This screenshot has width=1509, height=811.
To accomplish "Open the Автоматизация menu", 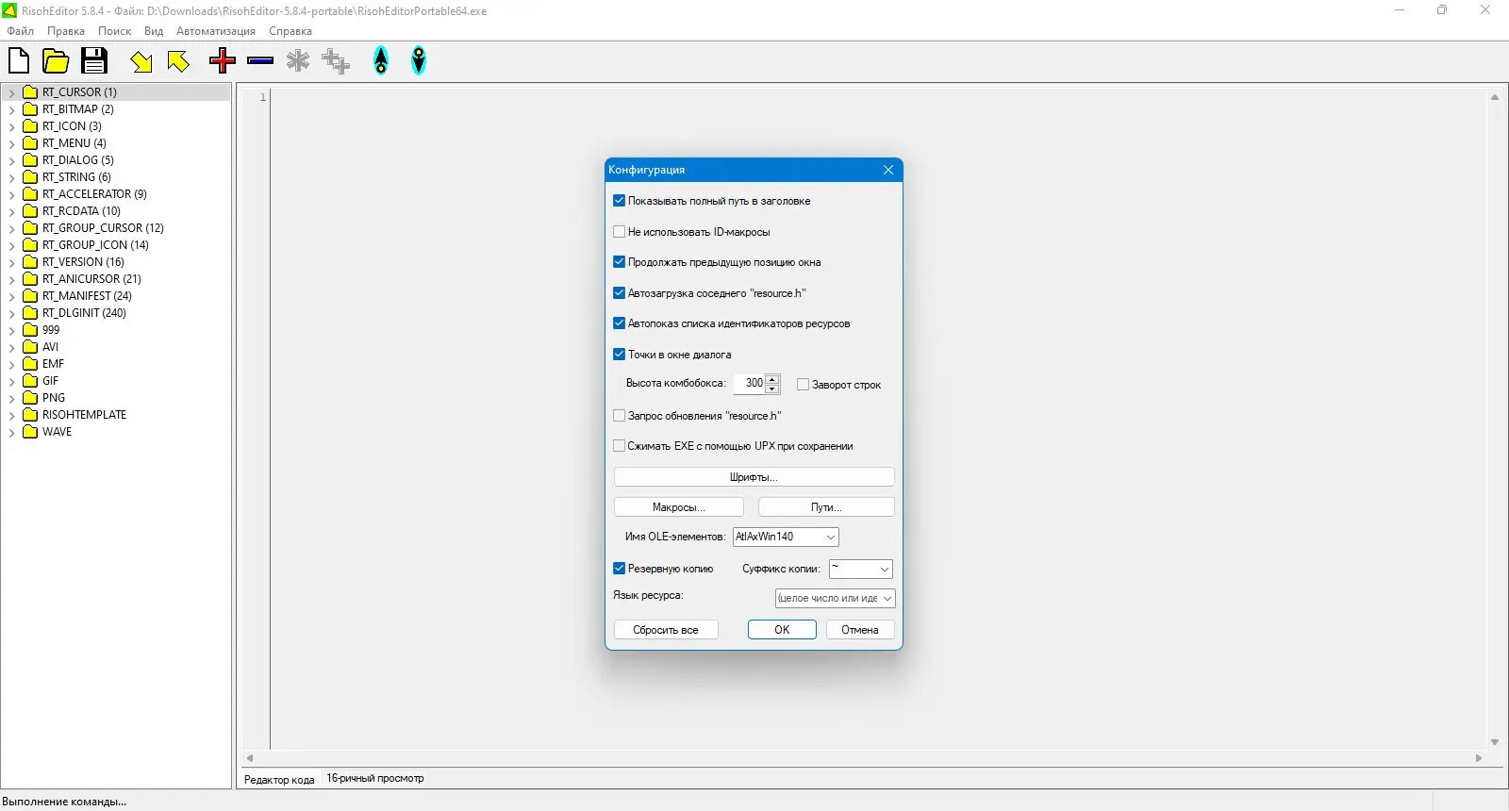I will tap(216, 31).
